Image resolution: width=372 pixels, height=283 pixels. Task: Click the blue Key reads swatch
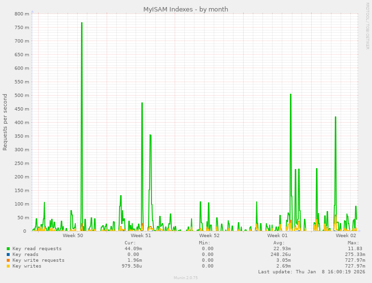8,255
